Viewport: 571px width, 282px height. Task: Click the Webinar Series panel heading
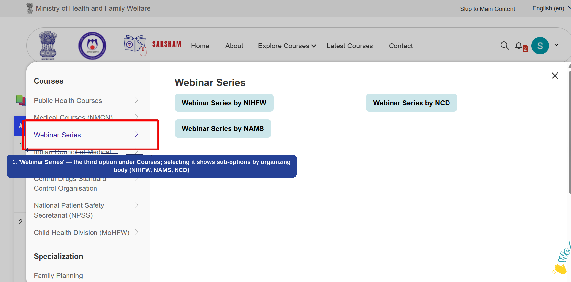210,83
